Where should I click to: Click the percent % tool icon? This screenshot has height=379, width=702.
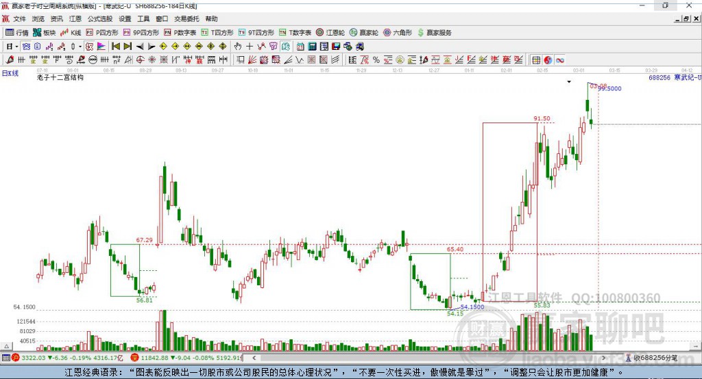tap(376, 60)
